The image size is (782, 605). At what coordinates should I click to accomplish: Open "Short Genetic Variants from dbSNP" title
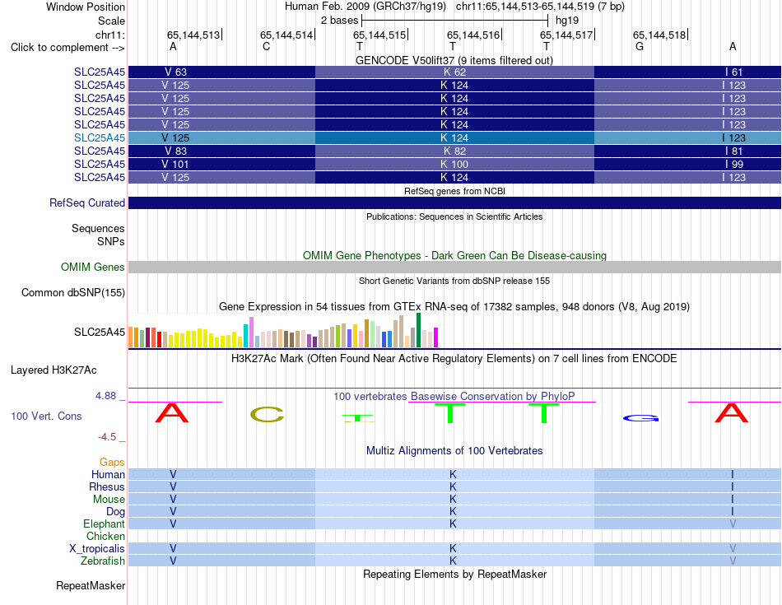pos(454,281)
